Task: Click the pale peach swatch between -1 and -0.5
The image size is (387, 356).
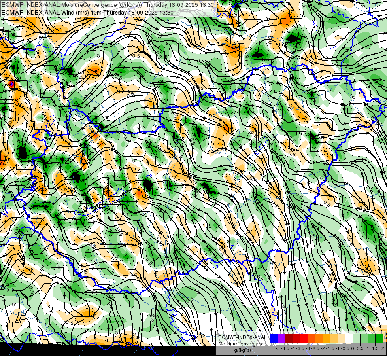Action: pyautogui.click(x=342, y=338)
